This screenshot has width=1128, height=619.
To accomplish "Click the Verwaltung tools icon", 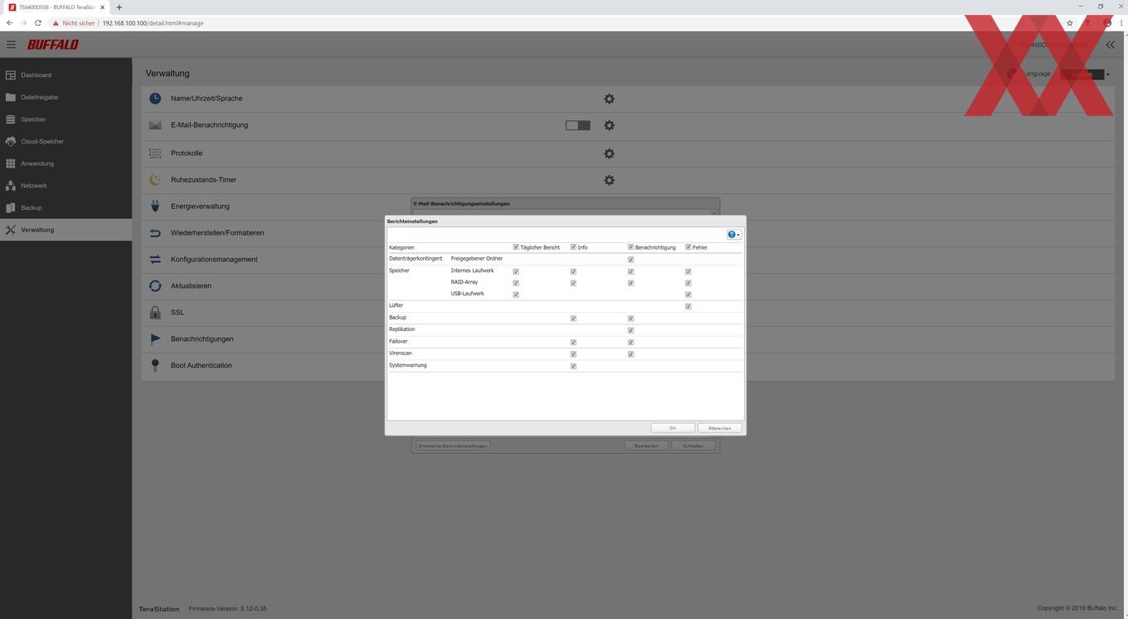I will click(x=11, y=230).
